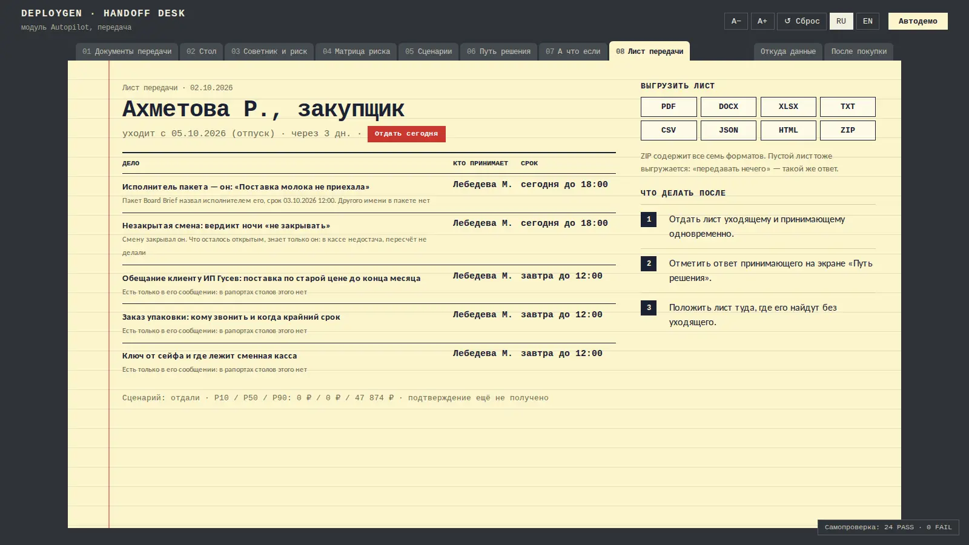
Task: Click the heading 'Ахметова Р., закупщик'
Action: pos(263,109)
